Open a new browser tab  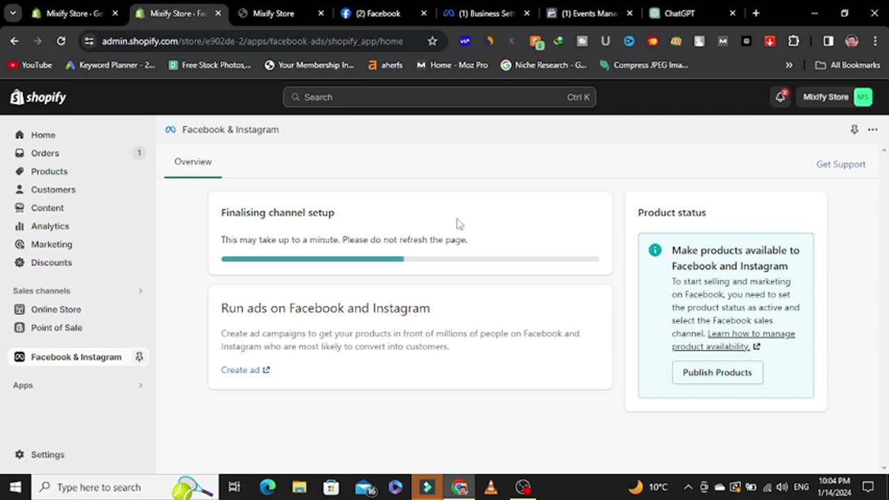756,13
